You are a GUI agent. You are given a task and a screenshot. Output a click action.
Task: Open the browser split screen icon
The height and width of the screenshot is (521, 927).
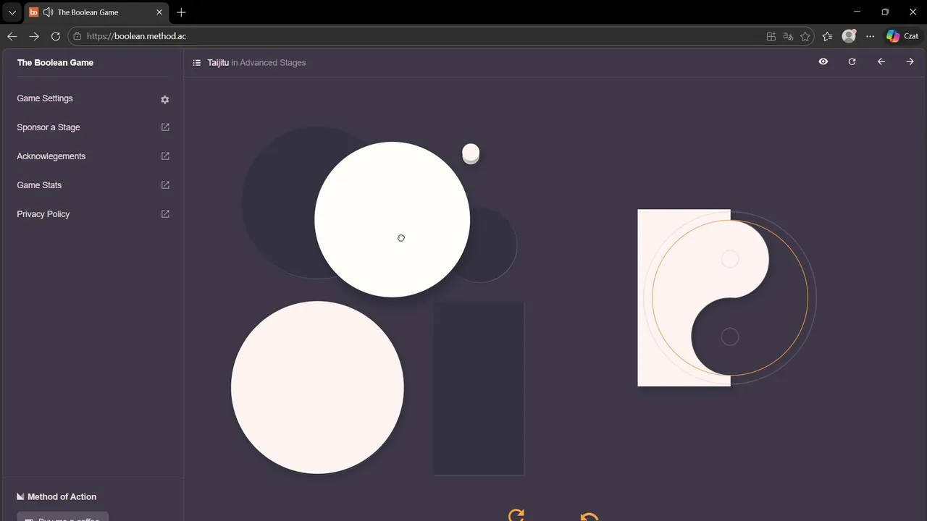click(x=771, y=36)
